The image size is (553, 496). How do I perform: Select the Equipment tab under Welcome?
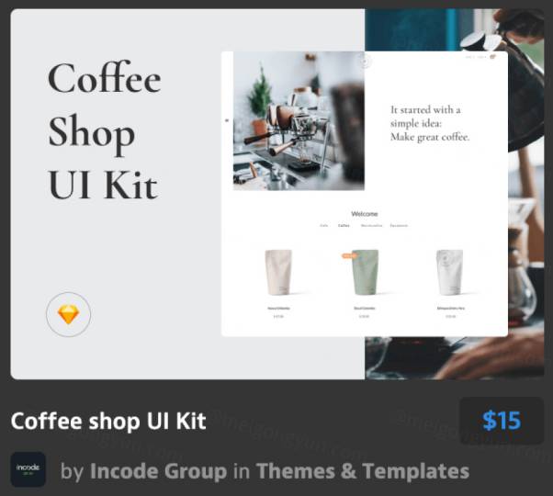click(399, 225)
